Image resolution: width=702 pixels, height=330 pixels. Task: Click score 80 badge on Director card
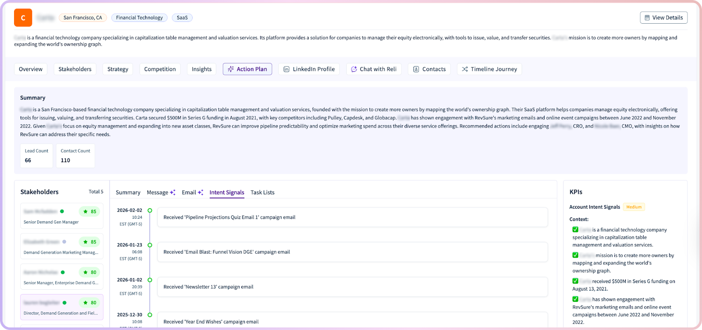[x=90, y=302]
